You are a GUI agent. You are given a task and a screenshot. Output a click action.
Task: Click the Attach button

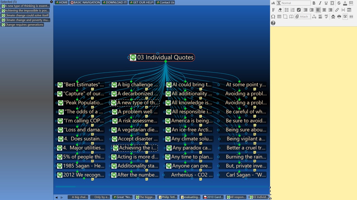(302, 17)
